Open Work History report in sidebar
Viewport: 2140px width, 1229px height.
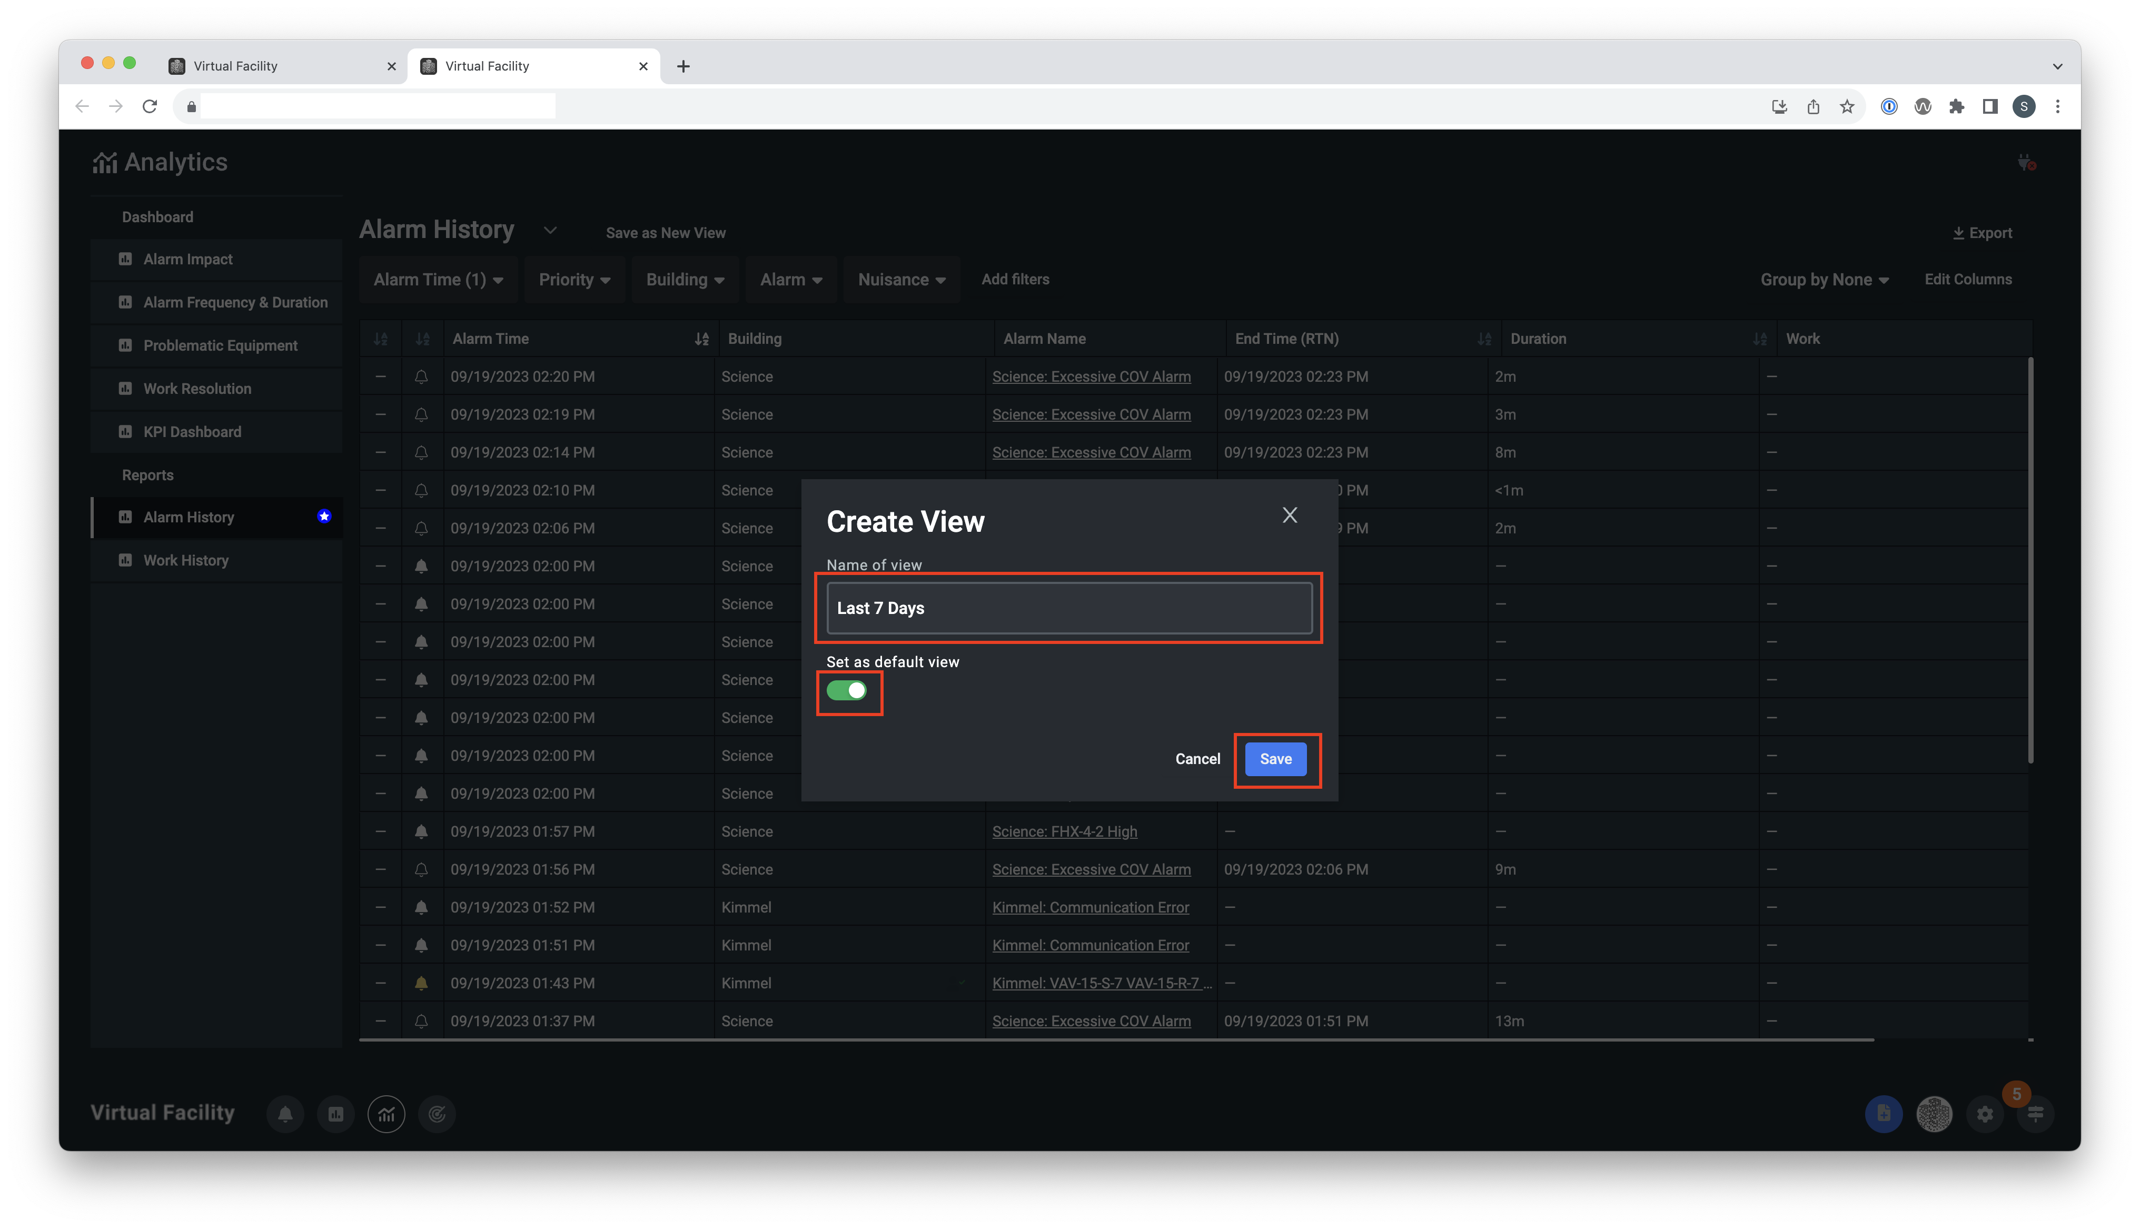point(186,560)
